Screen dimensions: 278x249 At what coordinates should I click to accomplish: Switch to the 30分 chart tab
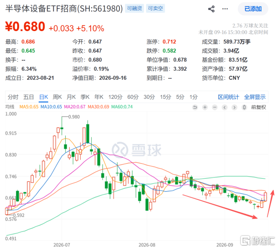coord(149,97)
